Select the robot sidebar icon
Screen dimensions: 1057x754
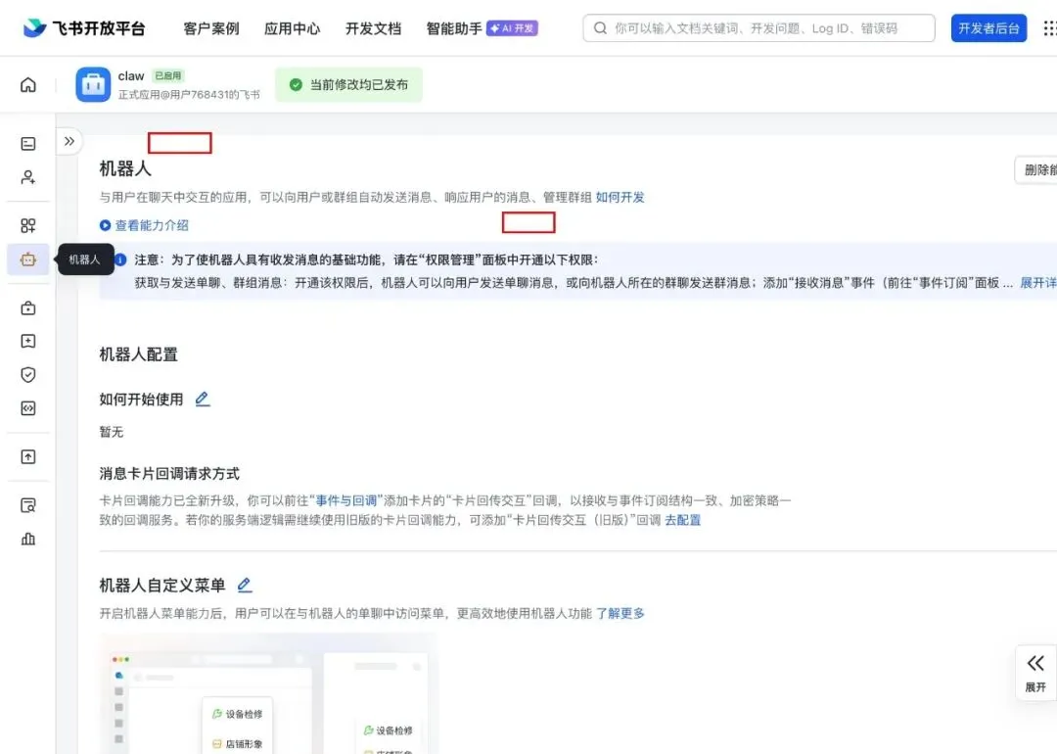pyautogui.click(x=28, y=259)
